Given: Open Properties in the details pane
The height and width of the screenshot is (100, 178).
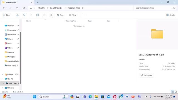Looking at the screenshot, I should pyautogui.click(x=147, y=75).
